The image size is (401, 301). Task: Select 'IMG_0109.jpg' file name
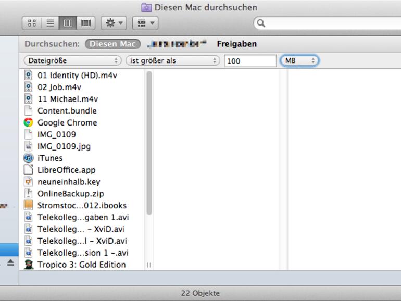coord(64,146)
